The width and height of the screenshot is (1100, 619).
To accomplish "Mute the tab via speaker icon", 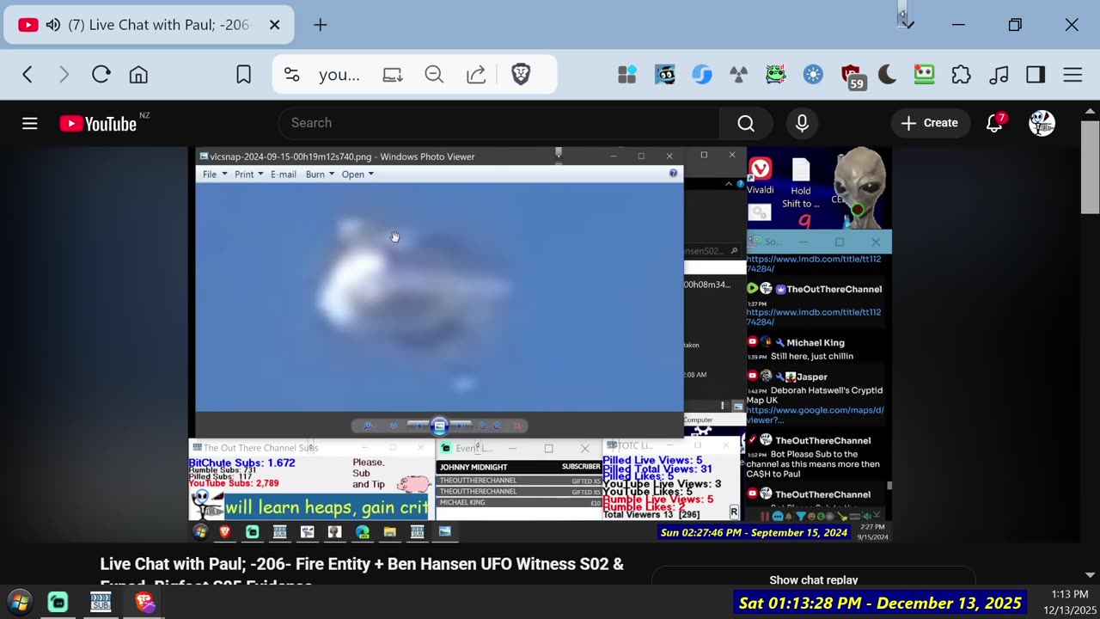I will [x=52, y=25].
